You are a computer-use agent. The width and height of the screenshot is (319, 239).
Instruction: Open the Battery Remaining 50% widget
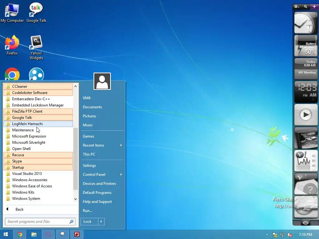click(306, 46)
